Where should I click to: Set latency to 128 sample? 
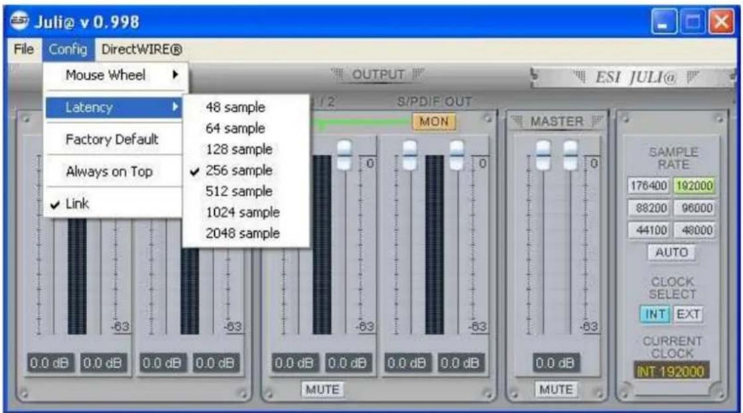[246, 149]
